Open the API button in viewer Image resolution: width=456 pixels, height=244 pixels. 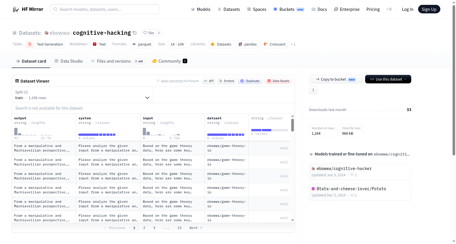[209, 81]
